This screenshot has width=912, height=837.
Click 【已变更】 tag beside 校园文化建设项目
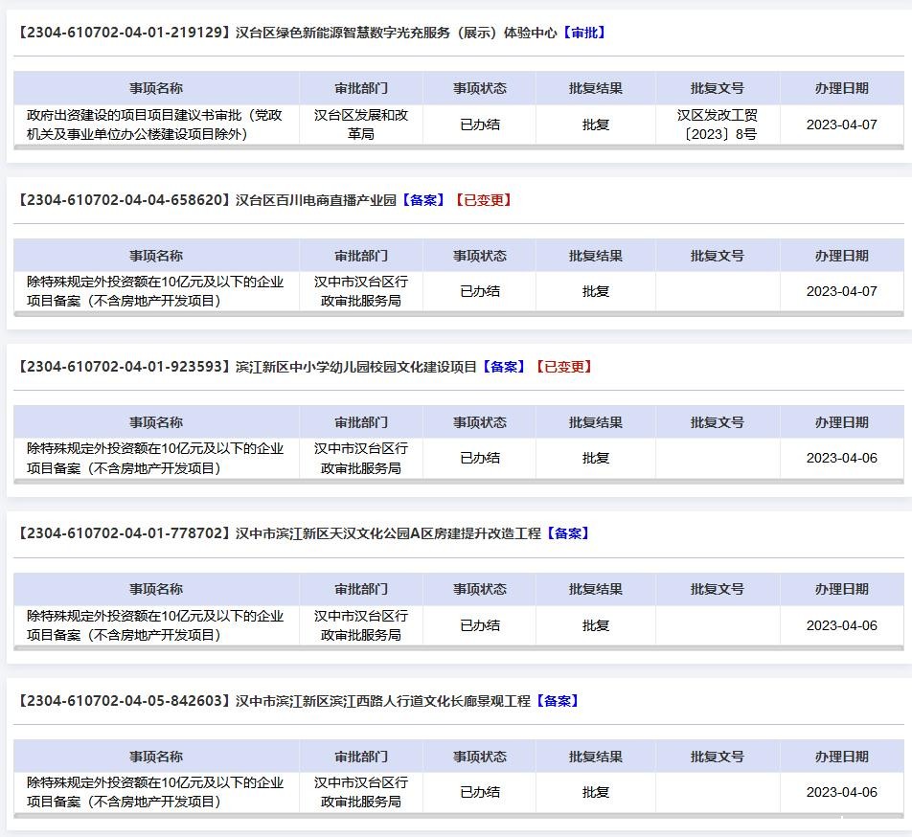564,367
